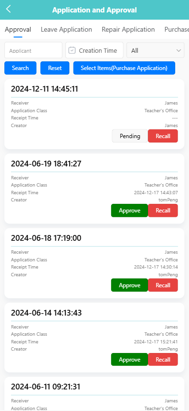Approve the 2024-06-14 14:13:43 application
This screenshot has height=411, width=189.
coord(129,360)
